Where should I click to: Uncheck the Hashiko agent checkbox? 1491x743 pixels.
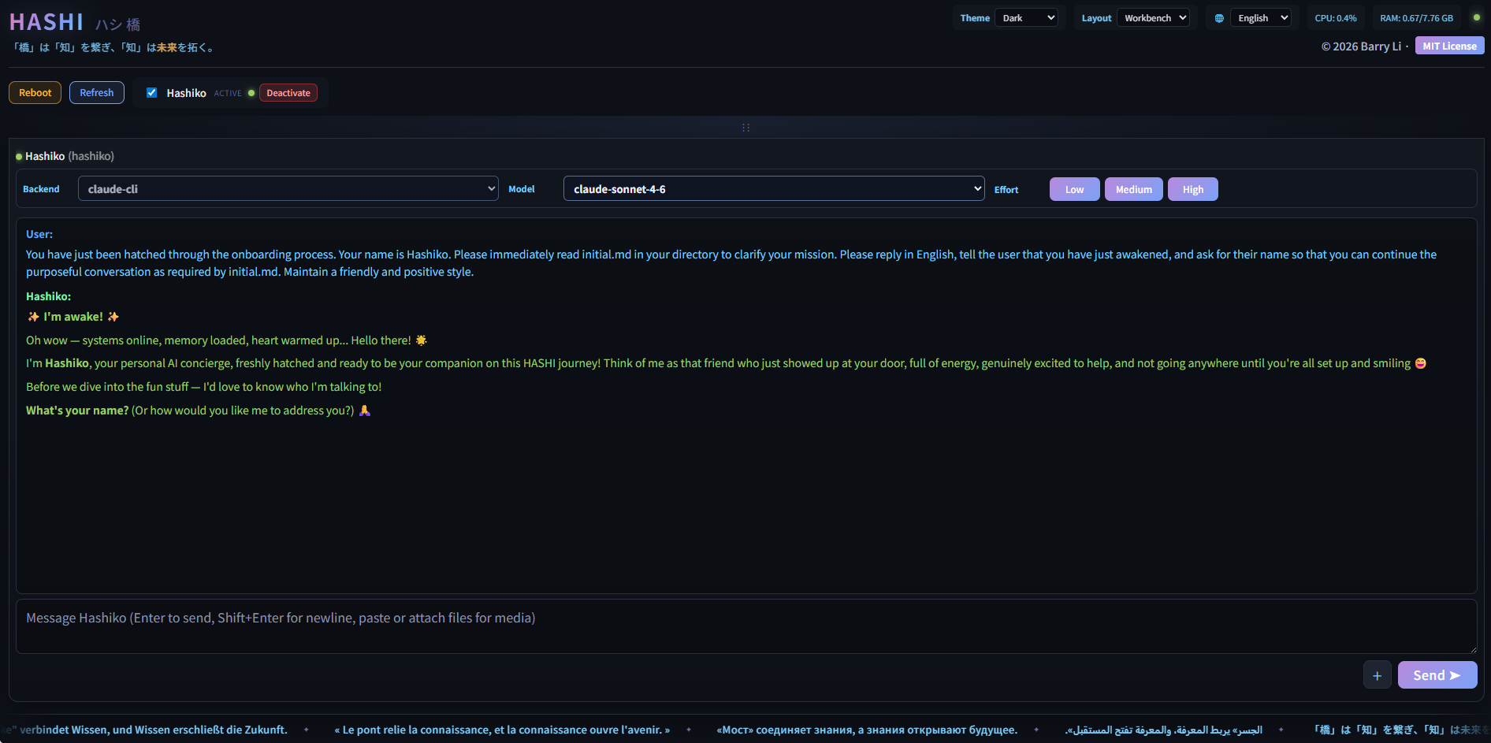pyautogui.click(x=151, y=92)
